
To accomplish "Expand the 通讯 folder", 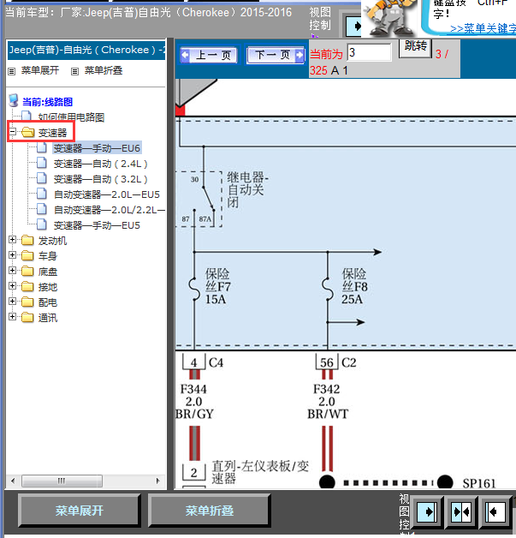I will pos(13,317).
